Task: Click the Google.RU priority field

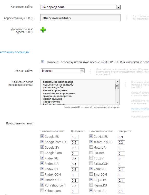Action: coord(75,137)
